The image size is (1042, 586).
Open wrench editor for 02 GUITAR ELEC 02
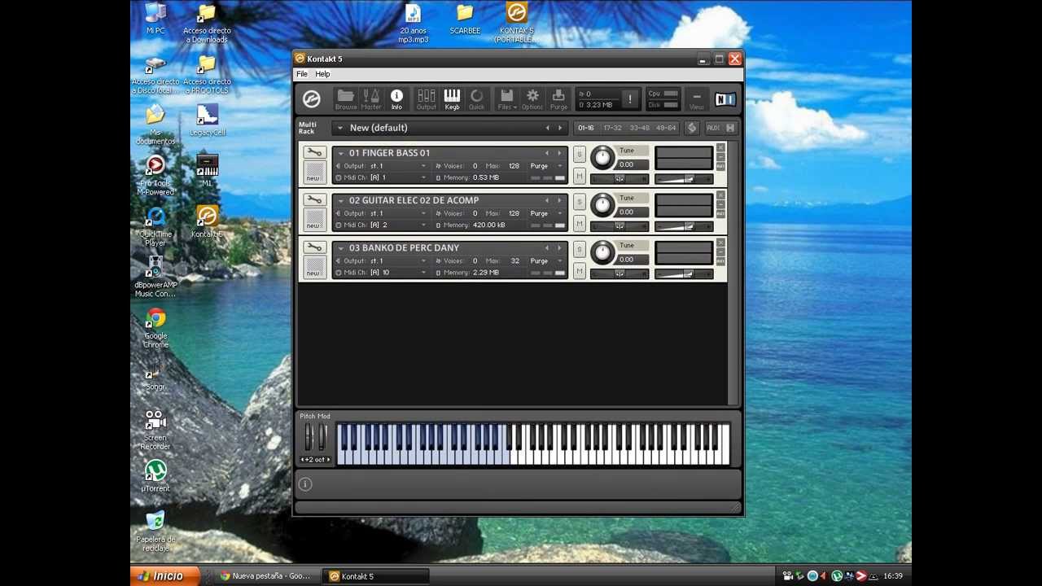click(314, 199)
